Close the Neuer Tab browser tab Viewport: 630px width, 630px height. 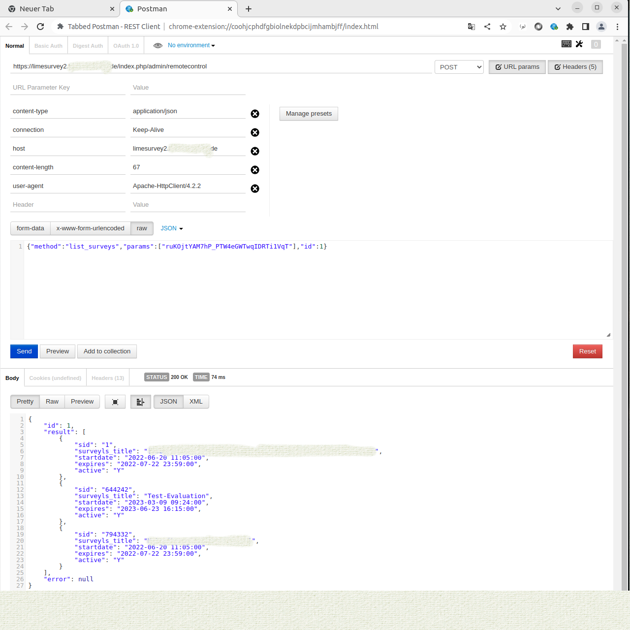click(x=112, y=9)
